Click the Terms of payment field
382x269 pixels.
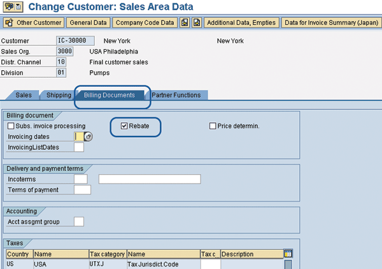(x=82, y=190)
